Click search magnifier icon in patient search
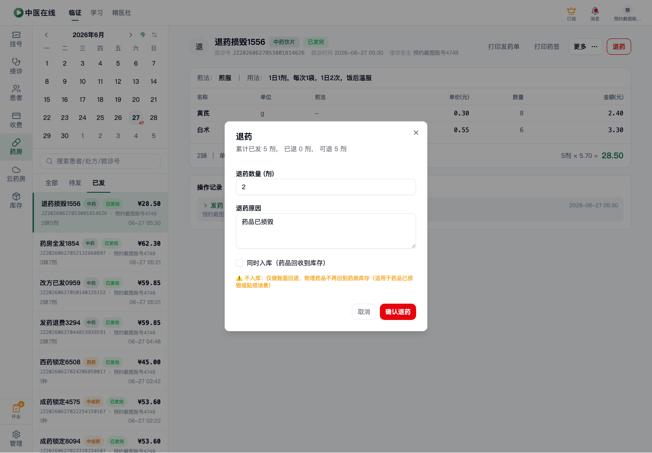Image resolution: width=652 pixels, height=453 pixels. [x=49, y=161]
